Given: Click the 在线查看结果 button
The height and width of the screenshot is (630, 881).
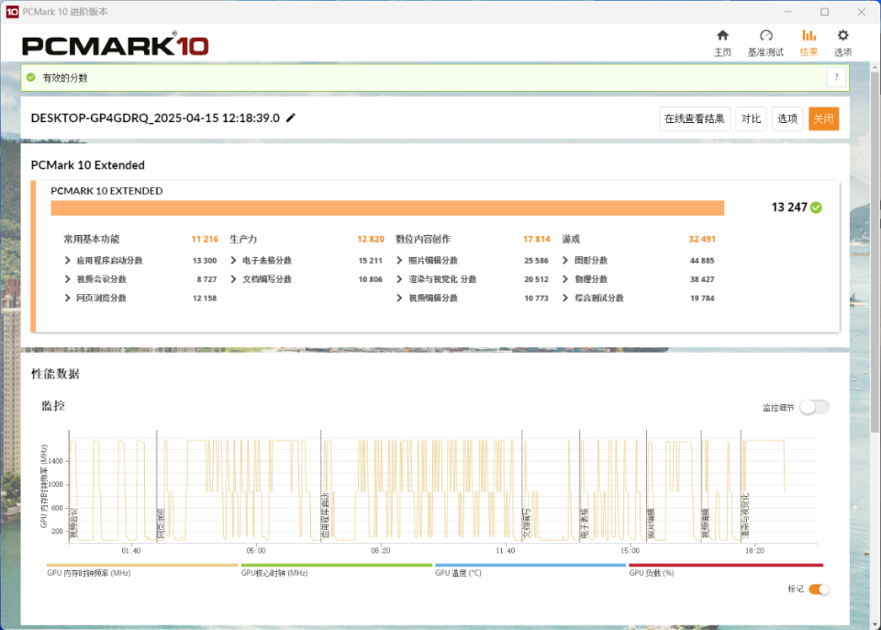Looking at the screenshot, I should pos(695,118).
